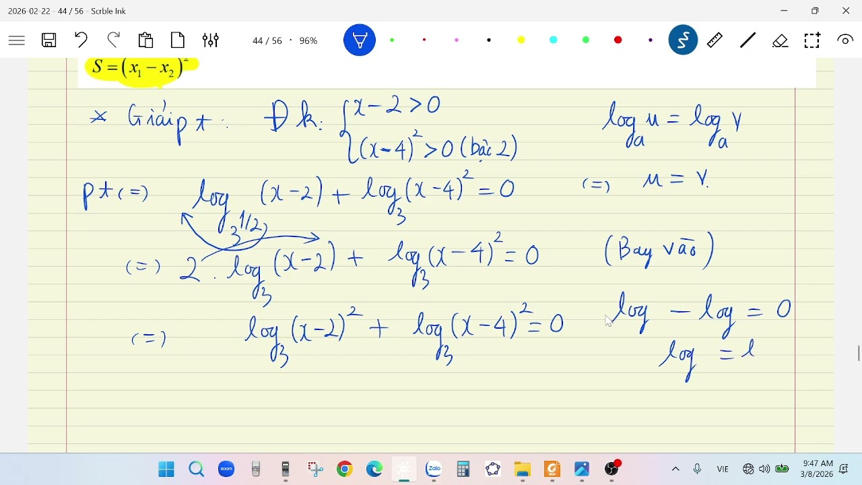
Task: Open the sliders settings icon
Action: [x=211, y=40]
